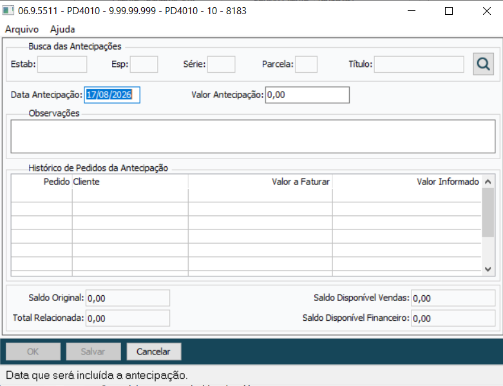Image resolution: width=503 pixels, height=386 pixels.
Task: Click the Valor Informado column header
Action: point(407,182)
